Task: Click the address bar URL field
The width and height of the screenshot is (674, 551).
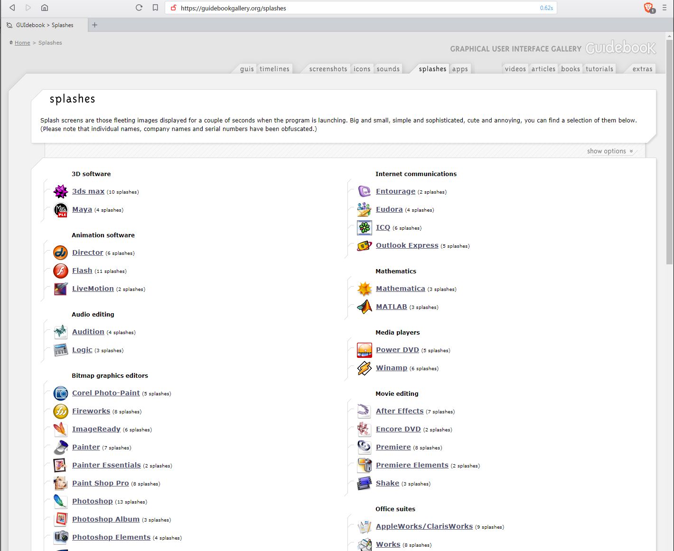Action: (x=361, y=8)
